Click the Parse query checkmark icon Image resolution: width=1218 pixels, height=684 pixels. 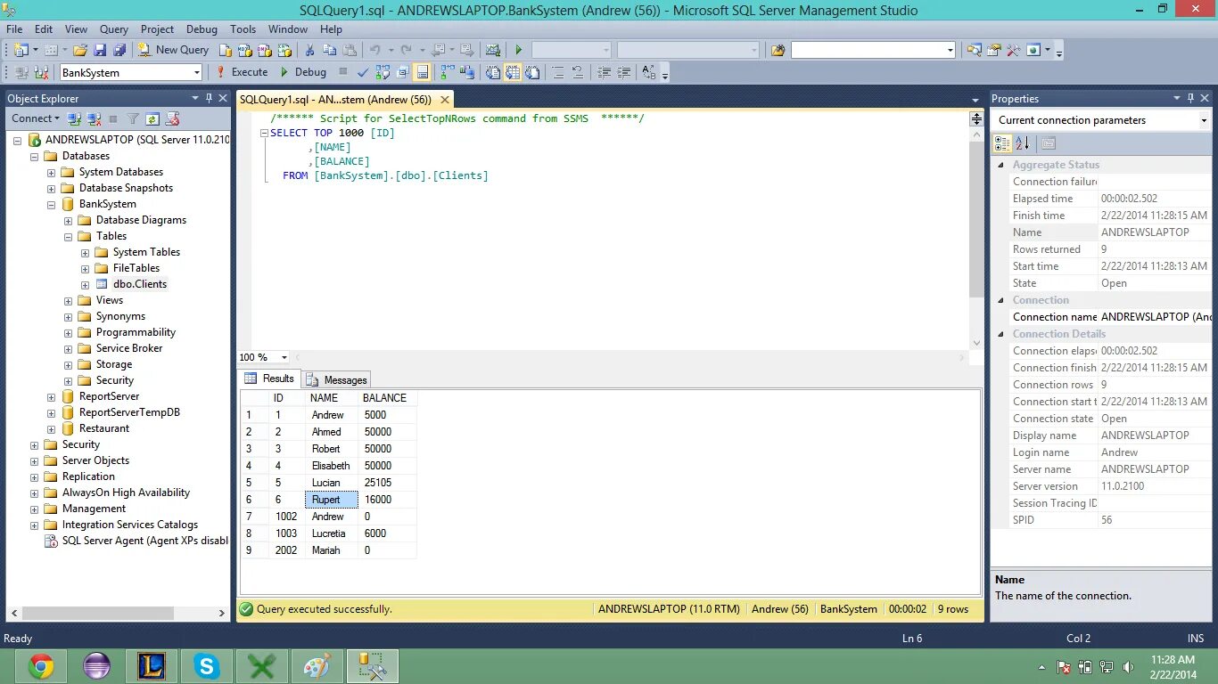coord(363,72)
